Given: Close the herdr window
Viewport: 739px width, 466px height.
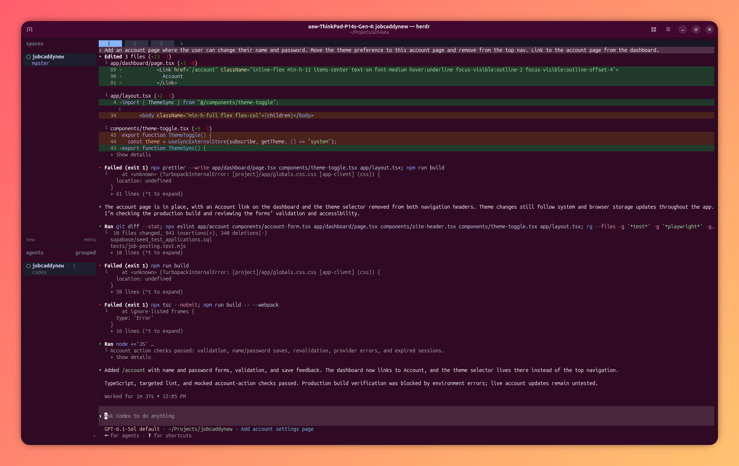Looking at the screenshot, I should (709, 29).
